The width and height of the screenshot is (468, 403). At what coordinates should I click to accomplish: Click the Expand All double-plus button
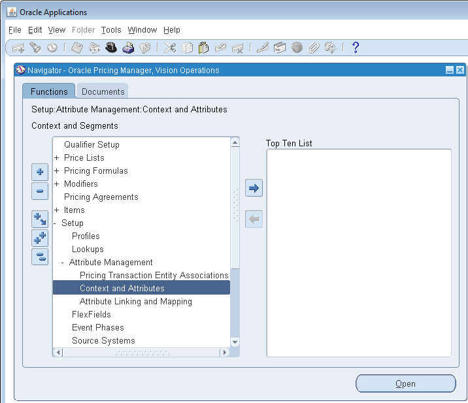click(x=40, y=238)
